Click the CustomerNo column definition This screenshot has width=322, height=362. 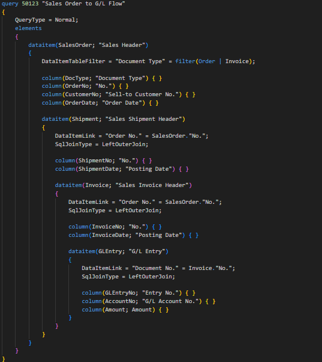pyautogui.click(x=119, y=94)
